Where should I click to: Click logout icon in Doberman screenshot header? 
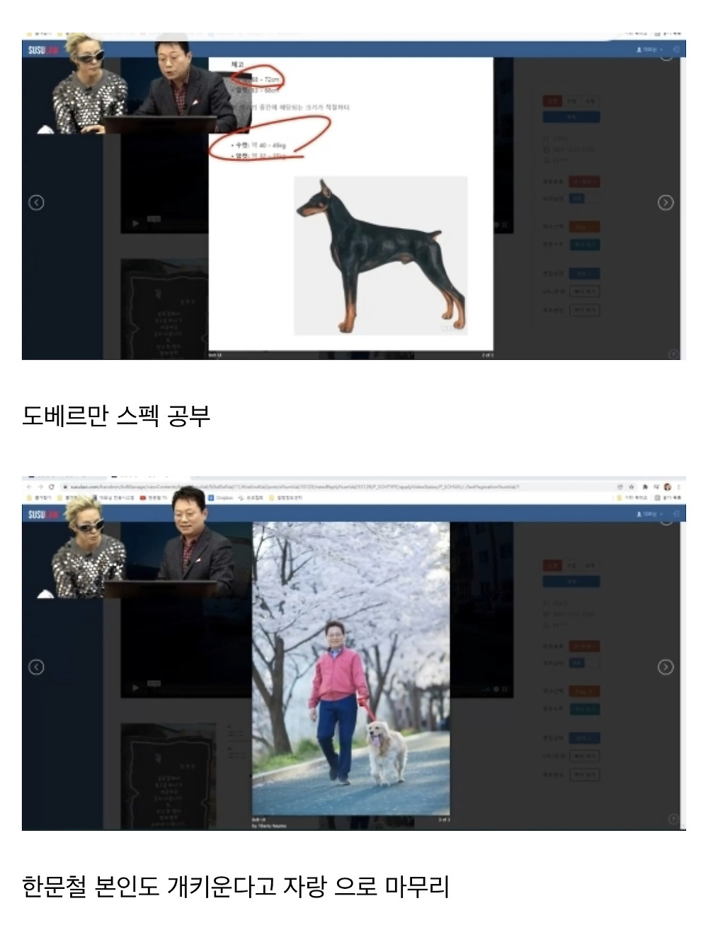pyautogui.click(x=676, y=50)
